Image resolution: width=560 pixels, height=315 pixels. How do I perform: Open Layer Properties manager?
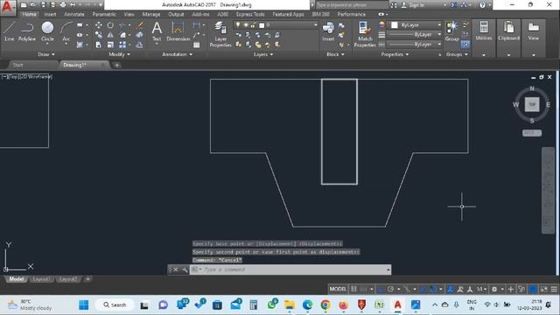pyautogui.click(x=220, y=34)
